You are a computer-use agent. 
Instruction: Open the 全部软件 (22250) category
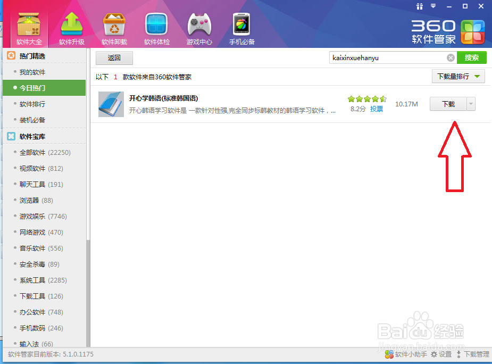[44, 152]
